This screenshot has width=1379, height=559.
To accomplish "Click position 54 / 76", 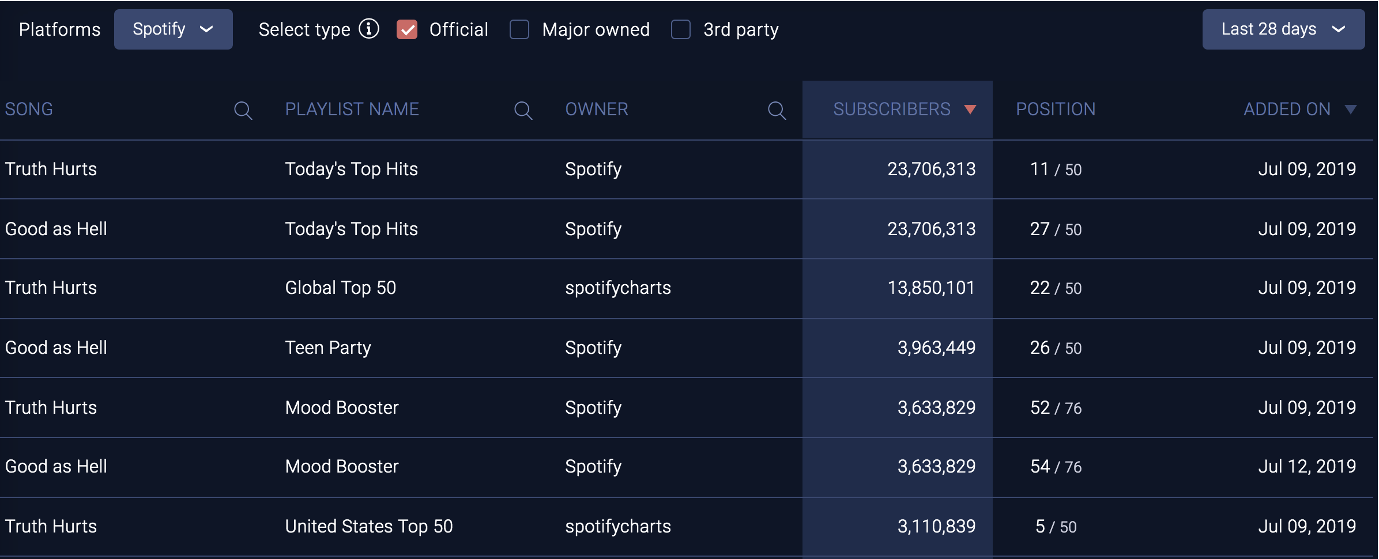I will tap(1056, 466).
